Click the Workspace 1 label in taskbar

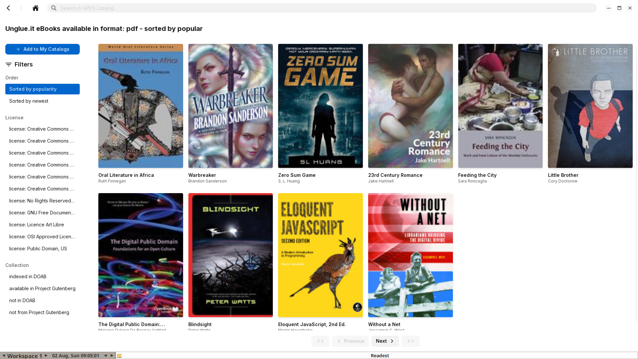click(x=25, y=356)
